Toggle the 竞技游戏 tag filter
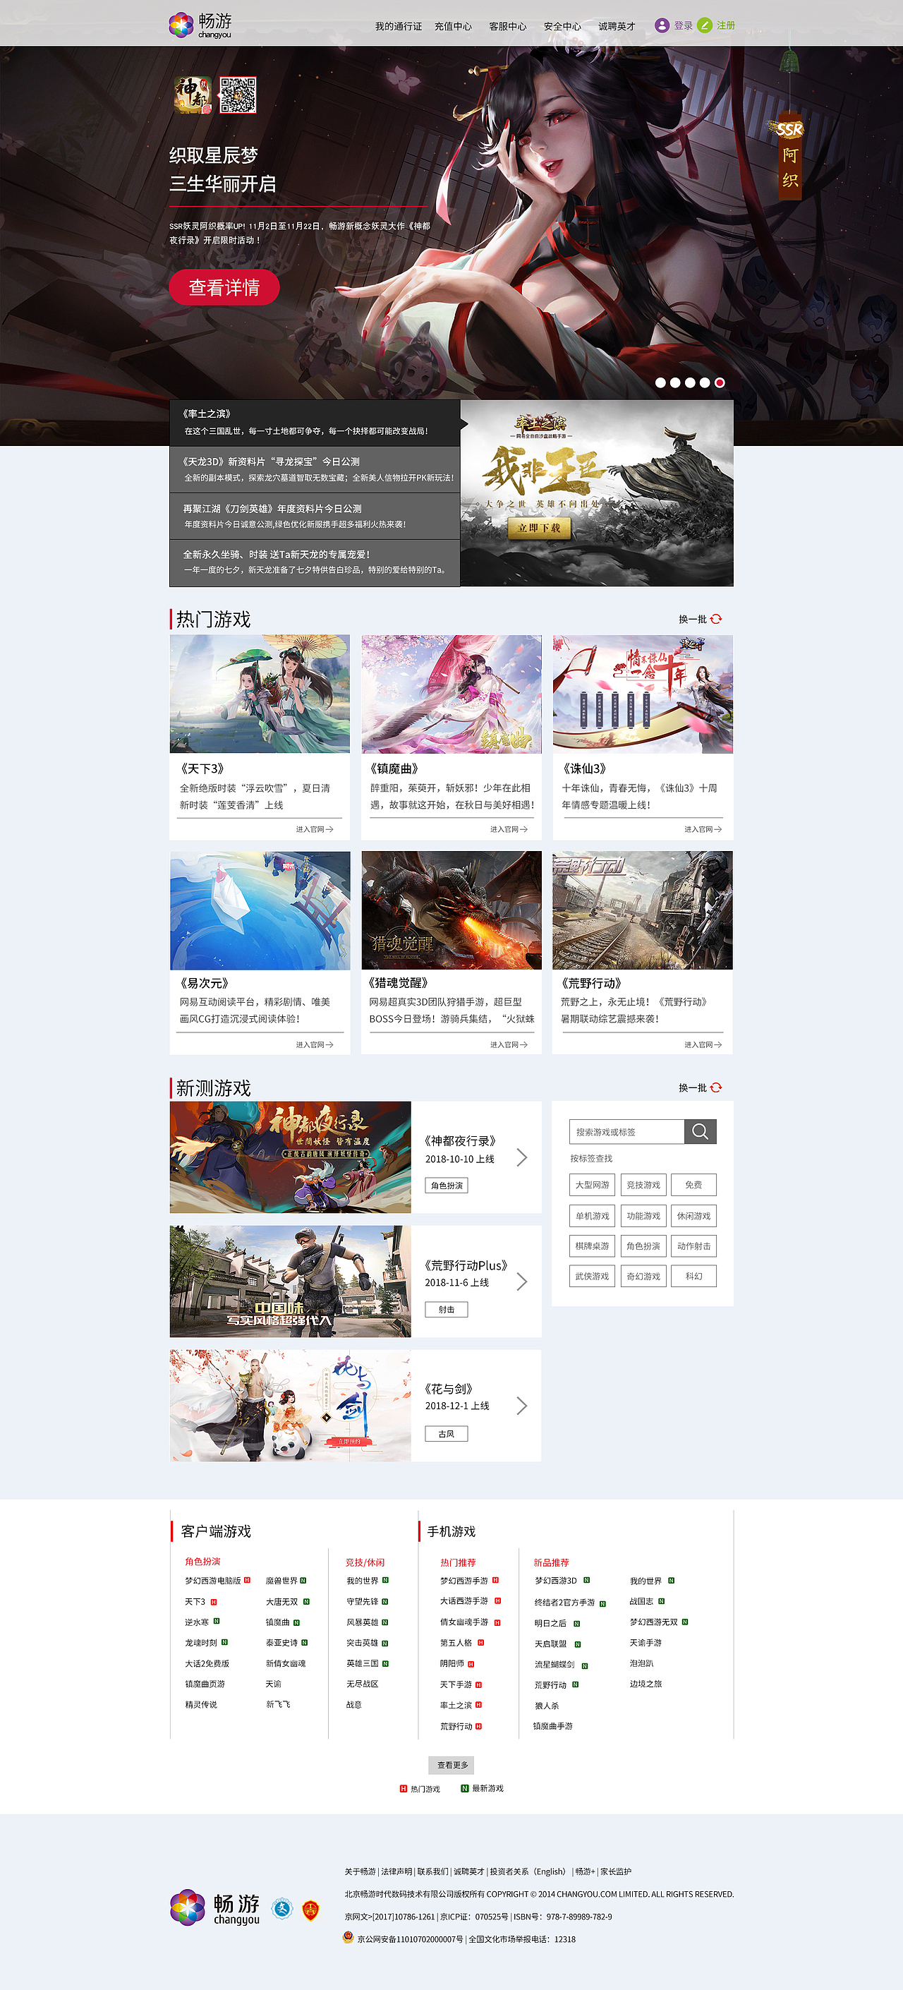This screenshot has height=1990, width=903. pos(643,1184)
